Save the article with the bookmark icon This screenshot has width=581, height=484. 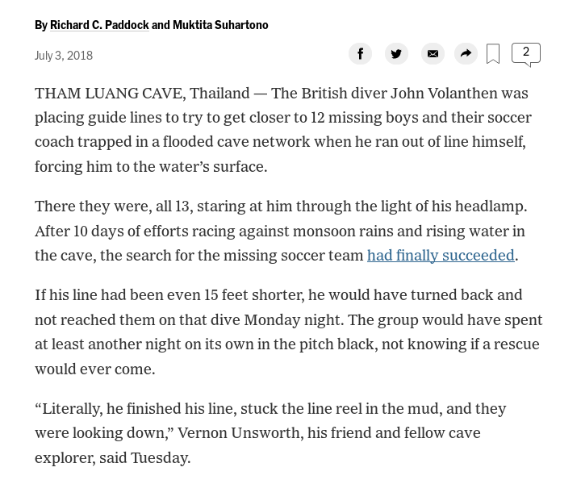click(x=493, y=54)
